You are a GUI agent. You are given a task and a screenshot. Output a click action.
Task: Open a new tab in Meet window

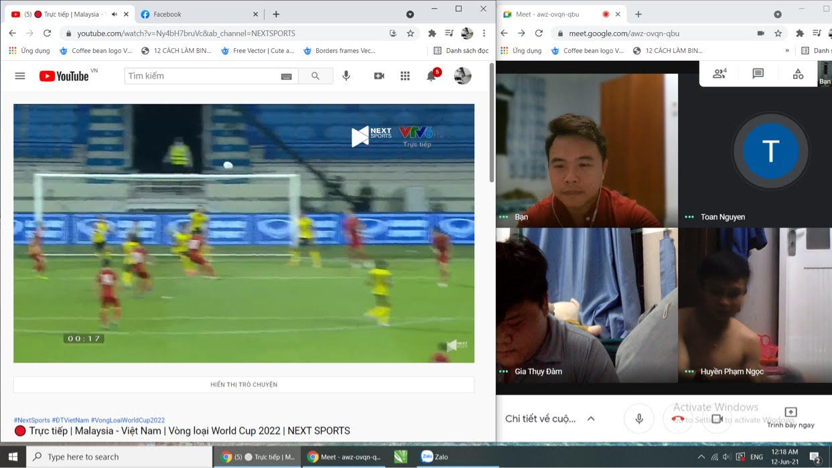tap(638, 14)
